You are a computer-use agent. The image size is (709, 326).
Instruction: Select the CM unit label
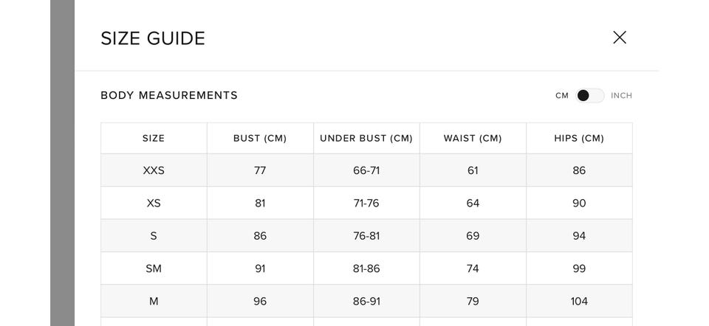[562, 96]
